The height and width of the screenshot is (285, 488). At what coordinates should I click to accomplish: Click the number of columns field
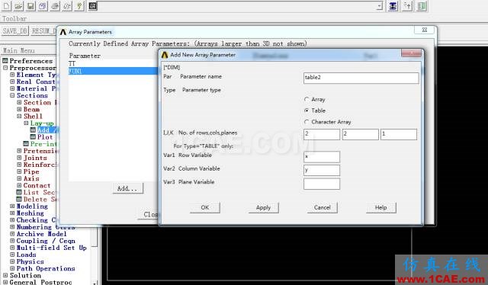pyautogui.click(x=360, y=134)
